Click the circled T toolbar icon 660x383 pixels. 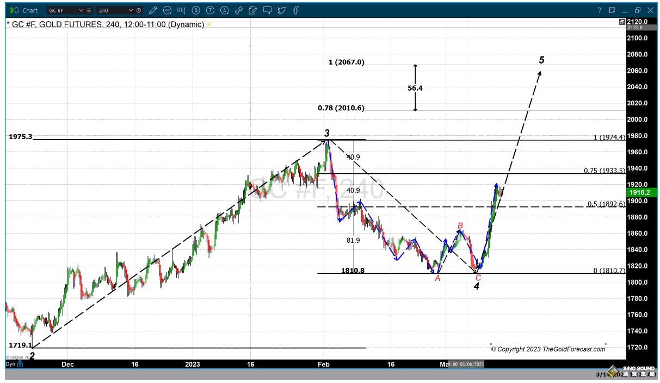pyautogui.click(x=210, y=10)
